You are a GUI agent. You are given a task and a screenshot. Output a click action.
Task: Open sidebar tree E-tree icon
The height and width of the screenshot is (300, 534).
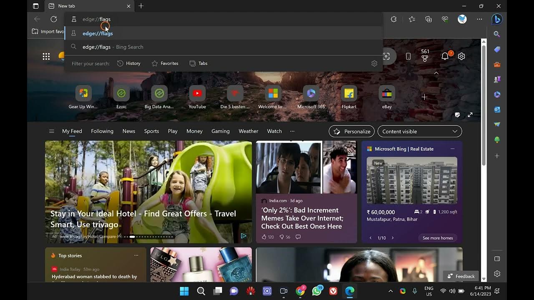point(497,140)
